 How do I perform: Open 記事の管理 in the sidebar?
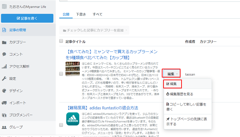tap(28, 30)
